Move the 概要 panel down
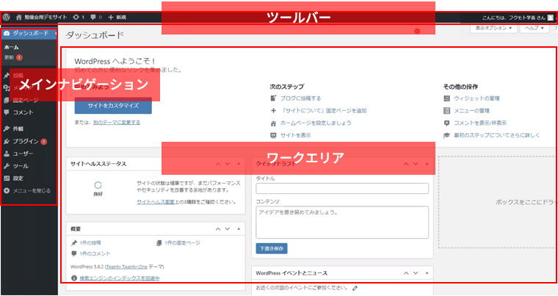The height and width of the screenshot is (296, 558). 228,229
